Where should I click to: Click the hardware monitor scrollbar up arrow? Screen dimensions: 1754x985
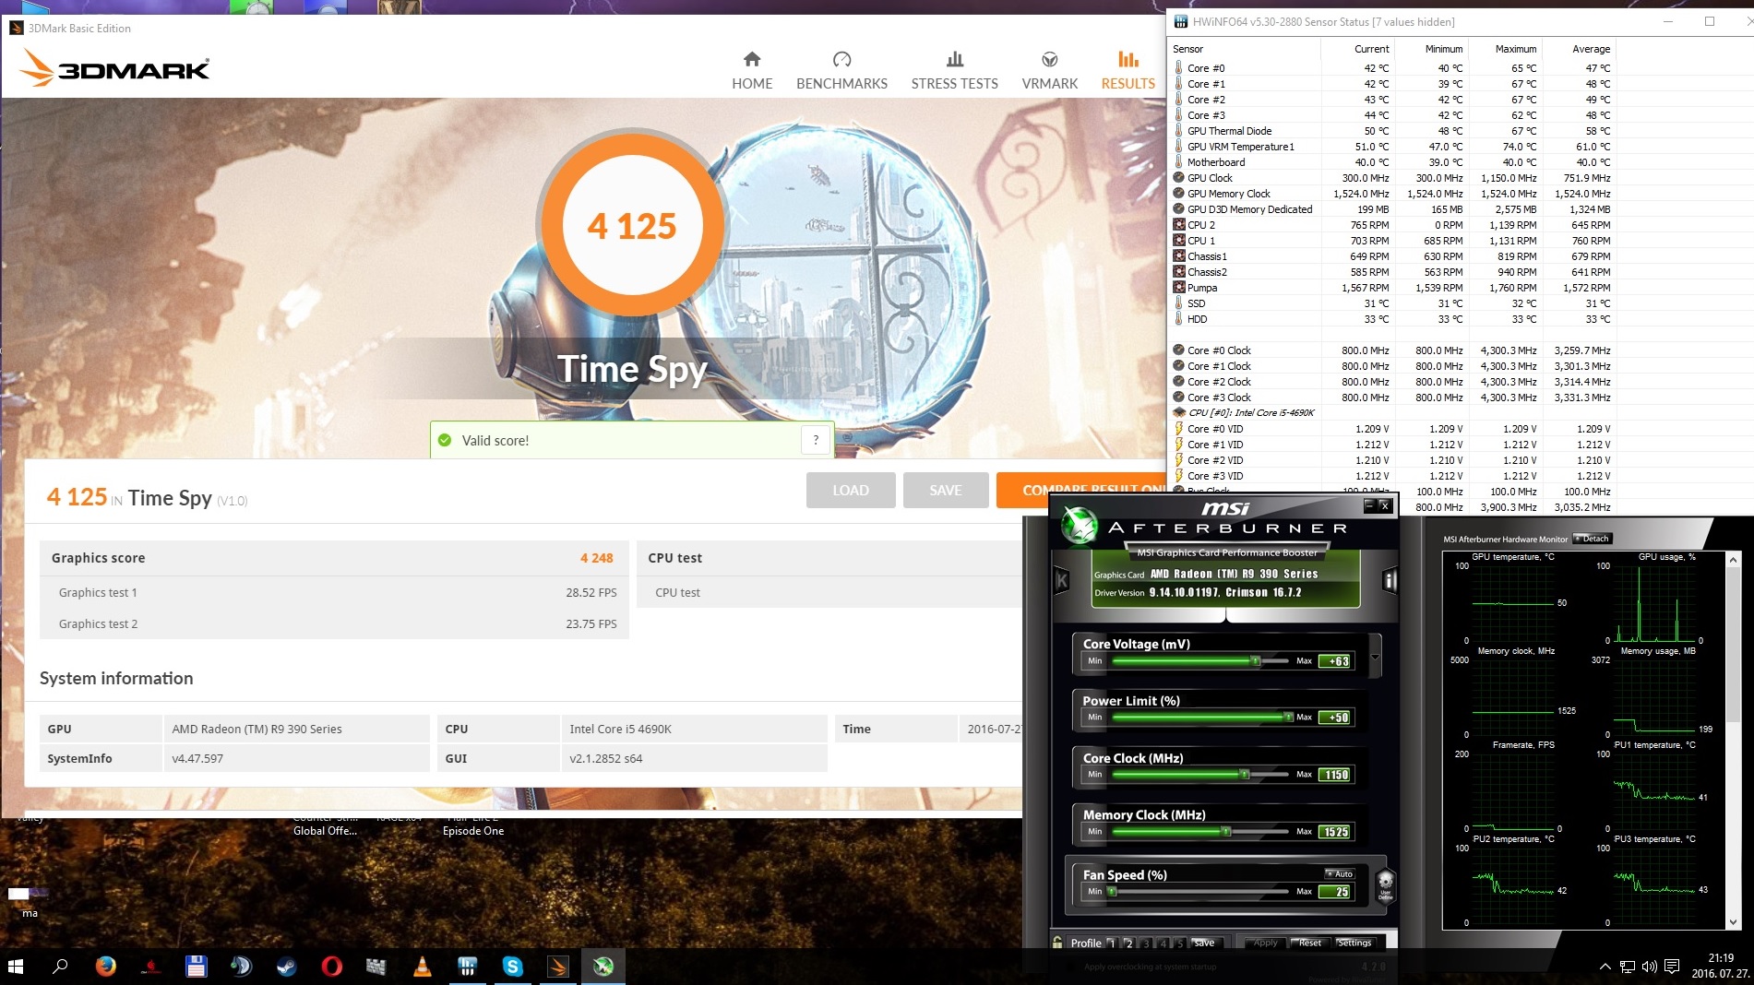click(1734, 559)
